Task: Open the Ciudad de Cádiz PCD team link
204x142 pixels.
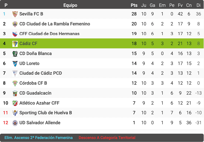Action: [x=40, y=73]
